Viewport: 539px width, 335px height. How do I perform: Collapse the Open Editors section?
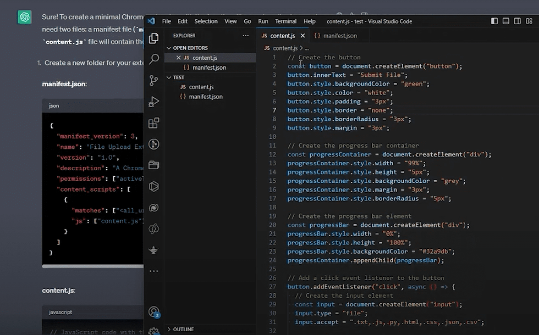tap(169, 48)
